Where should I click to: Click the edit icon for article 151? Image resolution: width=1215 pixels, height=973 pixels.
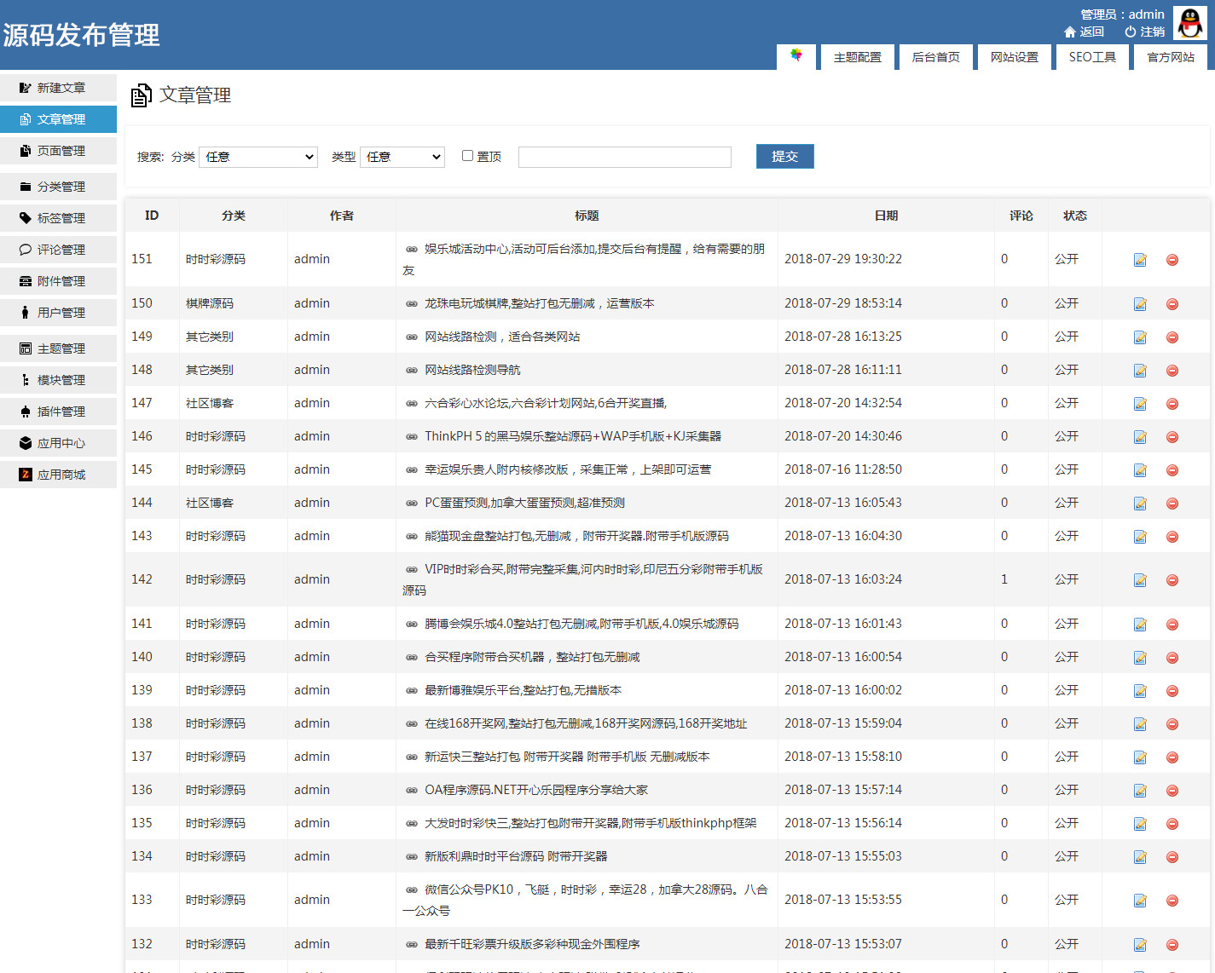(1140, 260)
